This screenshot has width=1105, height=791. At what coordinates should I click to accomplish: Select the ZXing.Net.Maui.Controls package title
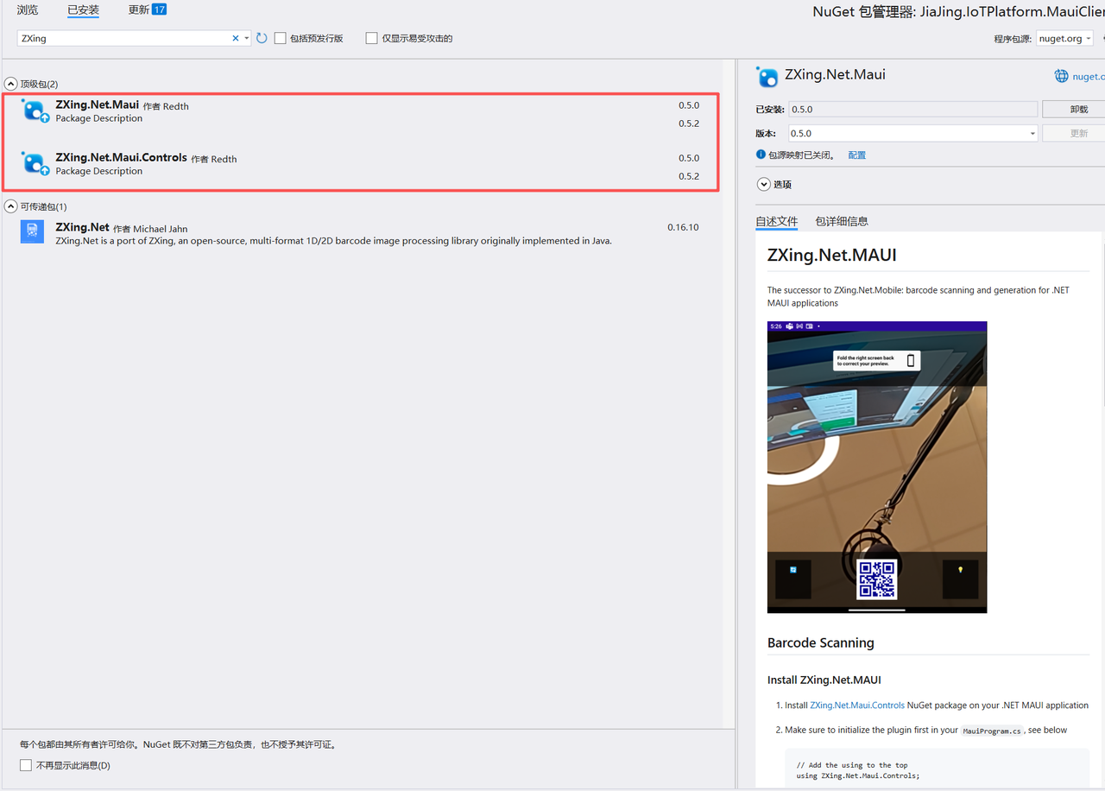coord(121,157)
